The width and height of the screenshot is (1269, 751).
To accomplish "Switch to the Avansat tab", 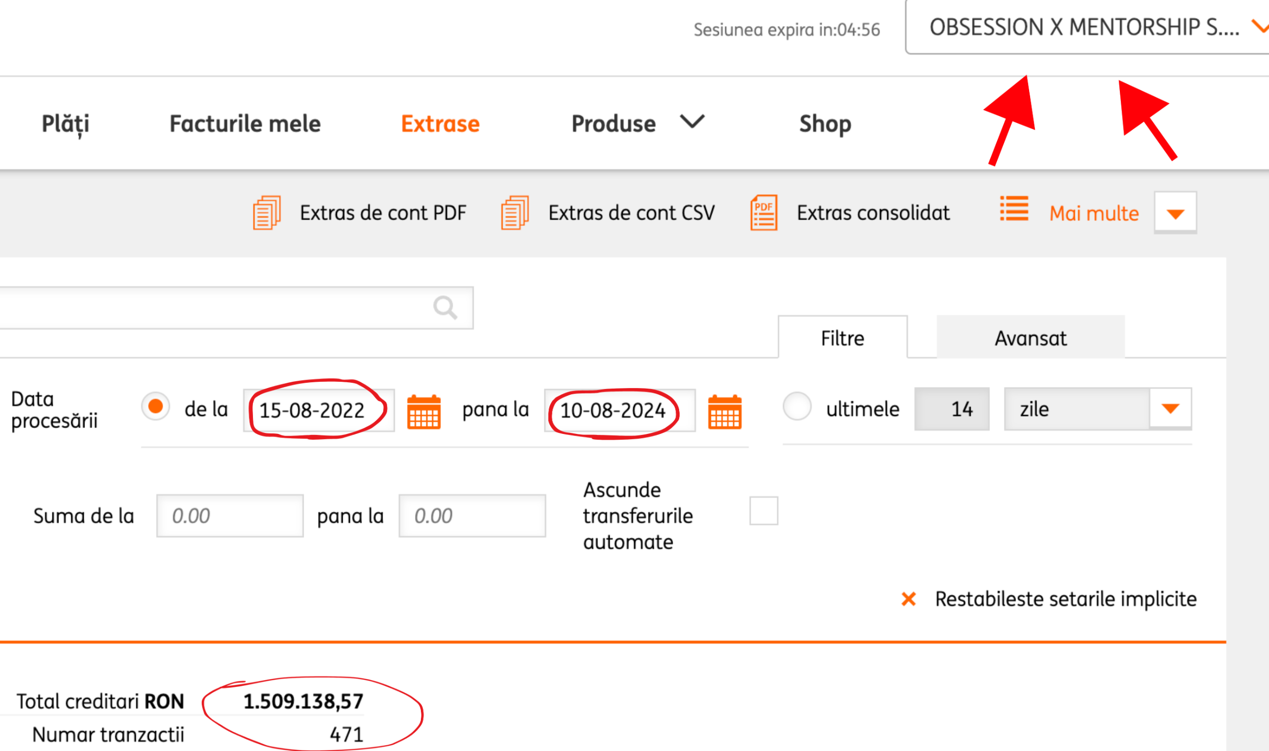I will (1030, 338).
